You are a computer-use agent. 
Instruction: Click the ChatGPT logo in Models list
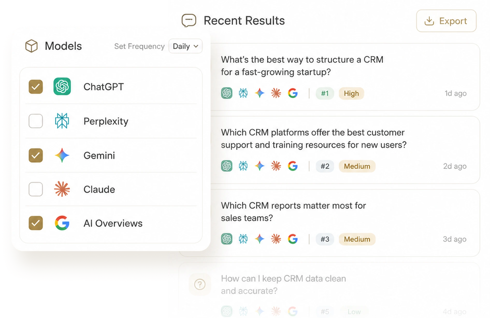[62, 86]
